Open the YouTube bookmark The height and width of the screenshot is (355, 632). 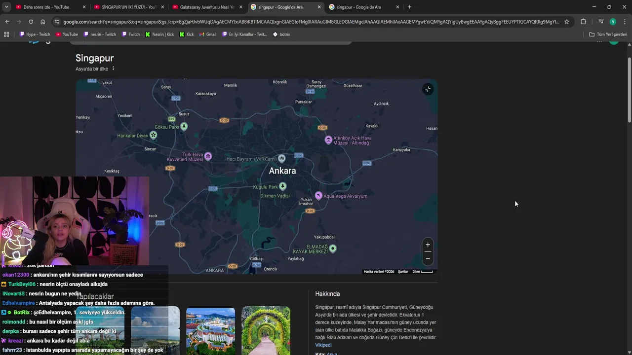pyautogui.click(x=67, y=35)
